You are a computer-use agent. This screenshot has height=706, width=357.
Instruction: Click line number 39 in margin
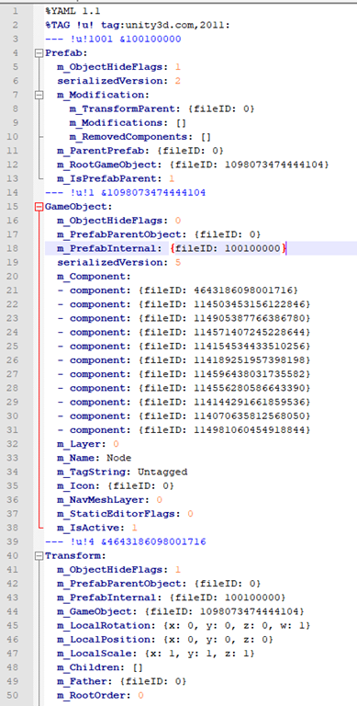[x=14, y=541]
